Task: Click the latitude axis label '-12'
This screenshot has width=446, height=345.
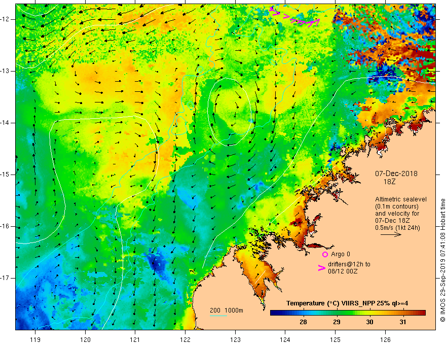Action: pyautogui.click(x=5, y=19)
